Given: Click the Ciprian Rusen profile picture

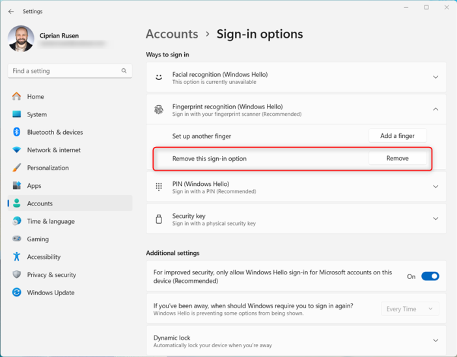Looking at the screenshot, I should click(21, 39).
